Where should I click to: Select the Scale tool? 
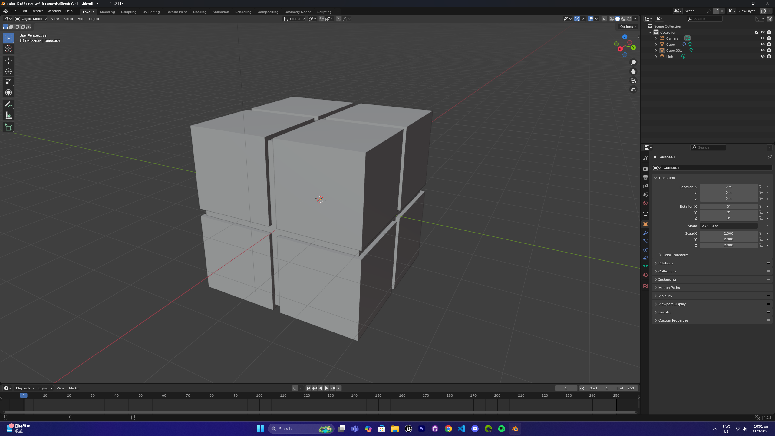click(x=8, y=82)
